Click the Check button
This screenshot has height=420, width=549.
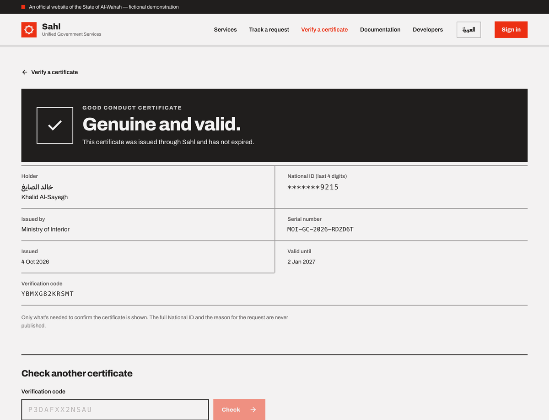[x=239, y=409]
